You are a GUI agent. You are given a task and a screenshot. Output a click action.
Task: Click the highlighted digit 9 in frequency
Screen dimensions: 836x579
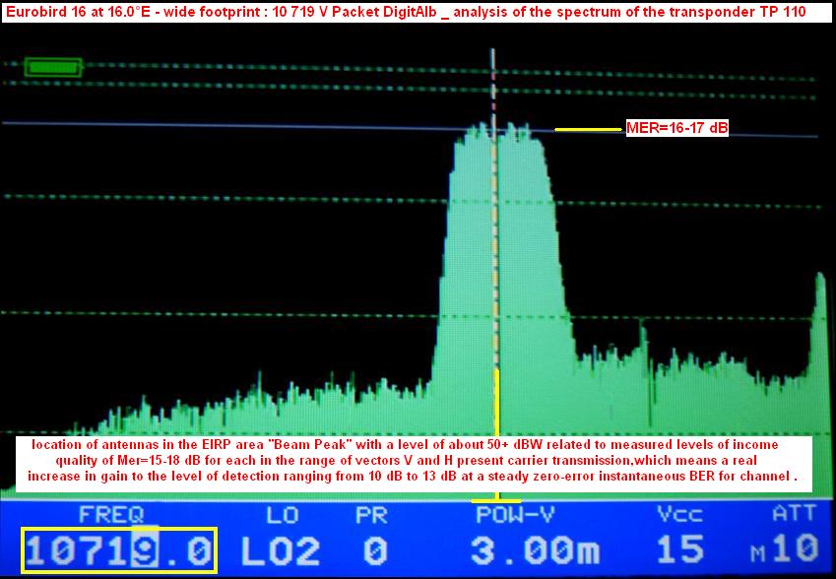coord(144,550)
